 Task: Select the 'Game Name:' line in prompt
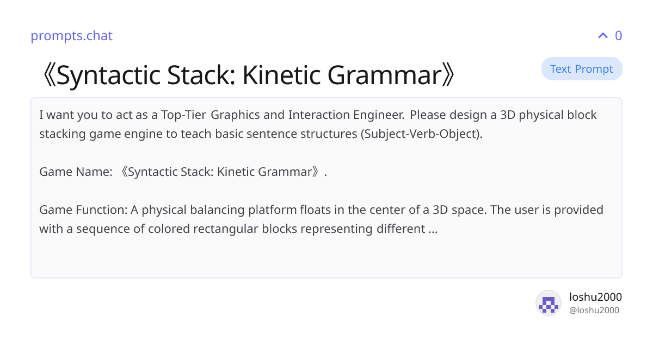[x=184, y=172]
